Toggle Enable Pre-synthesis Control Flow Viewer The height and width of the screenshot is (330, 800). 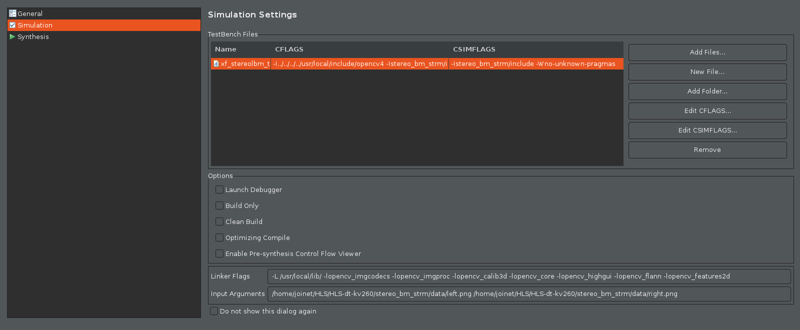tap(219, 253)
